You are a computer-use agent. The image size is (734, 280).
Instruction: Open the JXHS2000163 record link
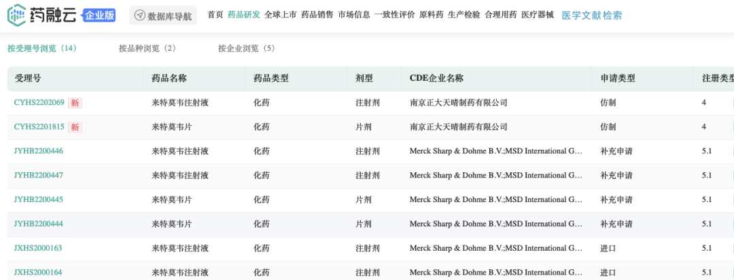(38, 248)
